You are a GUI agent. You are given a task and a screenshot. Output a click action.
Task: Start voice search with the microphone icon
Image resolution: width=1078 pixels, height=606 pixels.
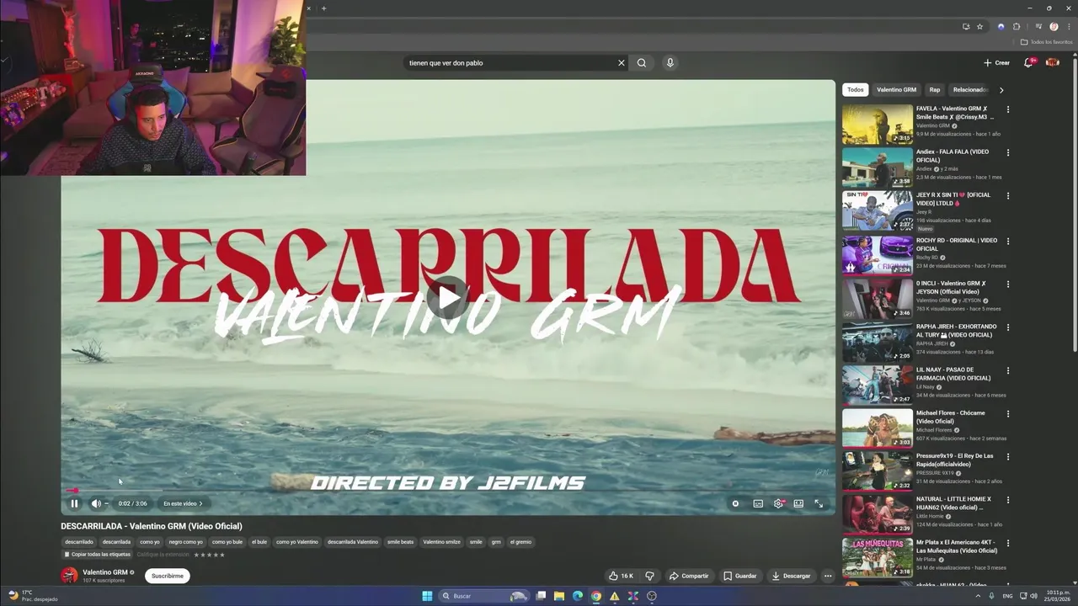670,63
